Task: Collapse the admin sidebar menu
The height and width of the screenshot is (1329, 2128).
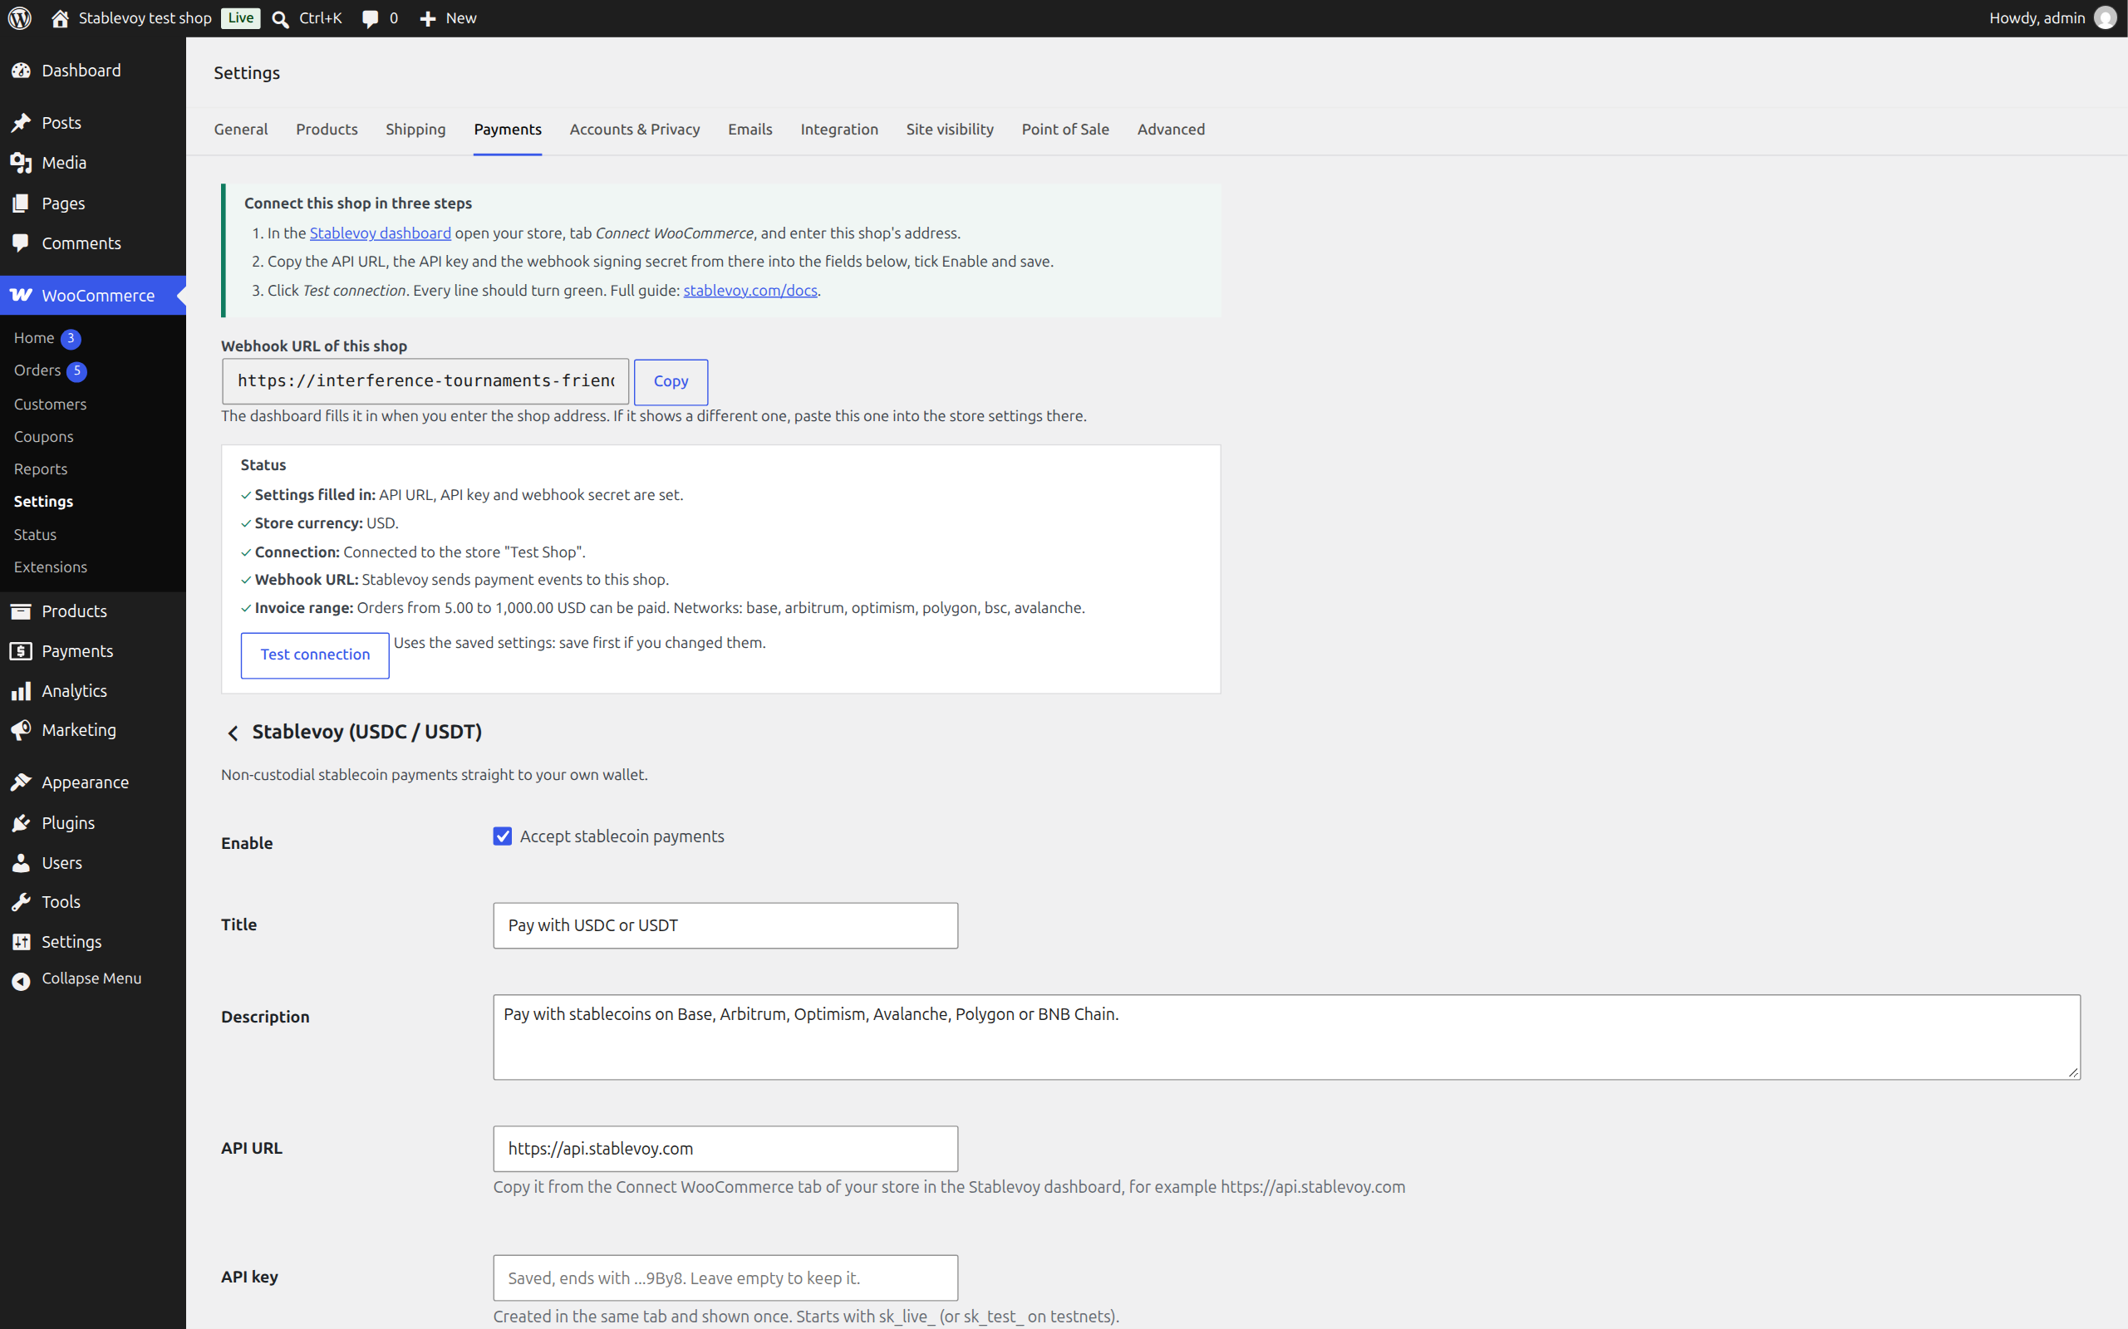Action: (x=93, y=979)
